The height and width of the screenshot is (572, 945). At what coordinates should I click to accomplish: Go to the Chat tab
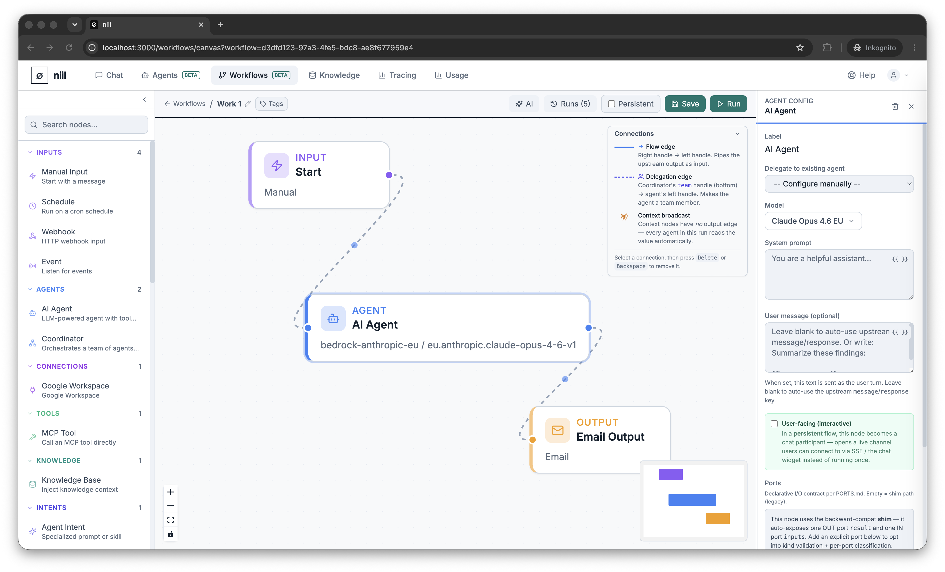109,75
